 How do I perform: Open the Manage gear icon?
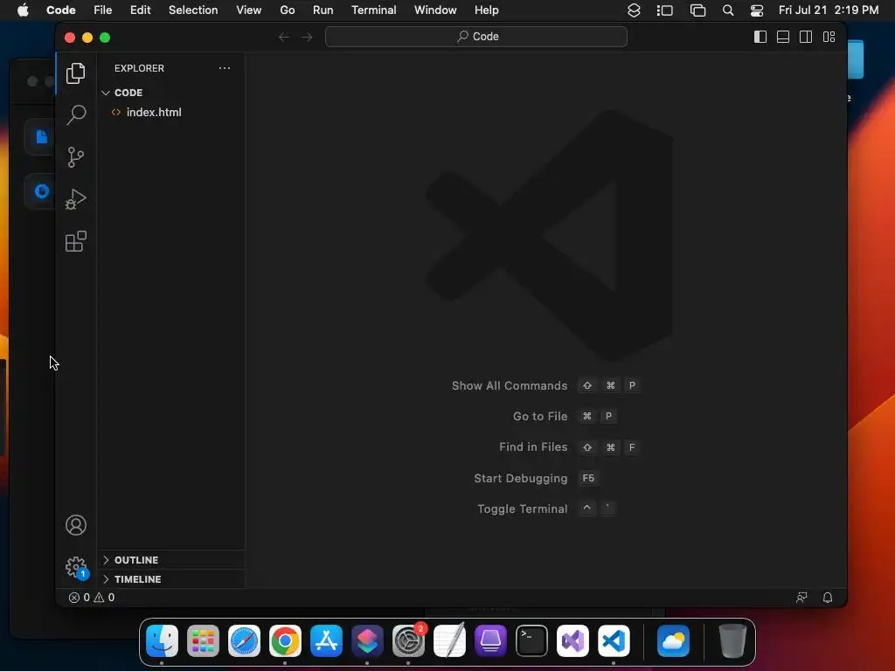(x=76, y=567)
